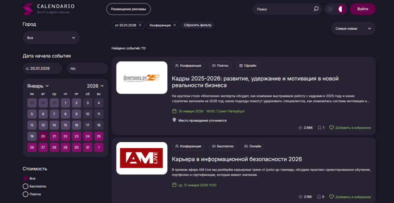
Task: Click views eye icon showing 2.16K
Action: (x=300, y=197)
